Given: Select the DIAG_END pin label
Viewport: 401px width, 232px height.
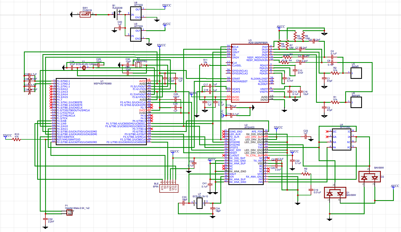Looking at the screenshot, I should click(x=236, y=131).
